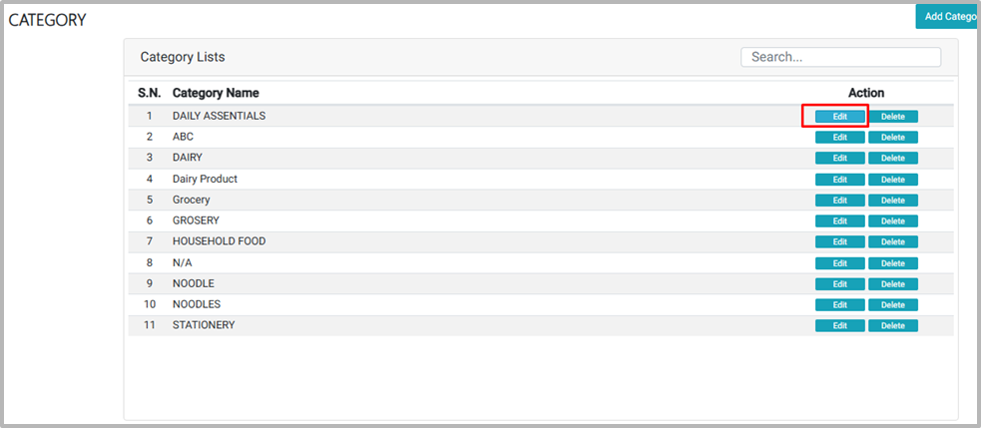Screen dimensions: 981x428
Task: Edit the DAILY ASSENTIALS category
Action: pyautogui.click(x=839, y=117)
